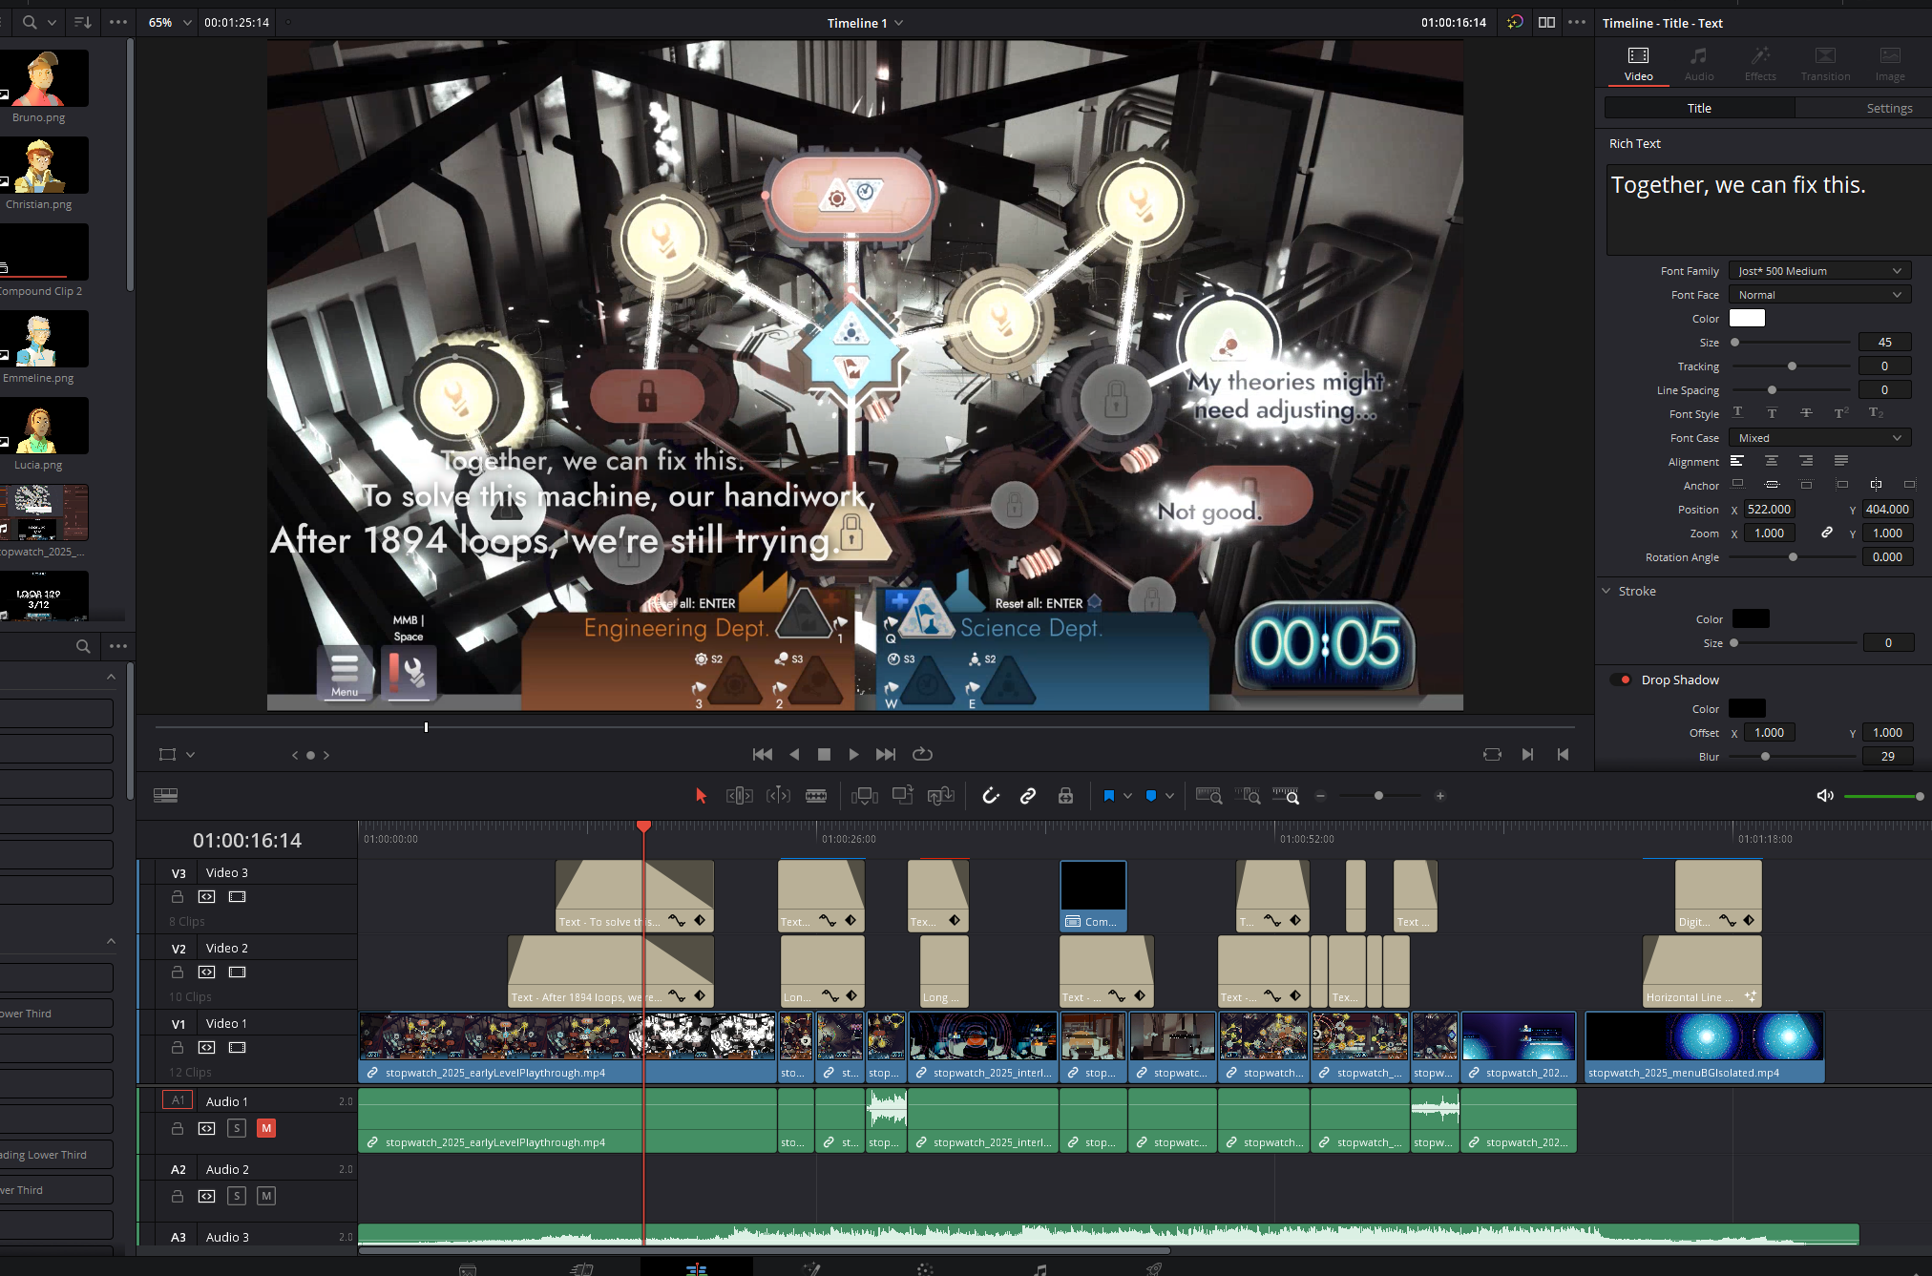Toggle auto select on Video 1 track
Viewport: 1932px width, 1276px height.
pos(206,1047)
